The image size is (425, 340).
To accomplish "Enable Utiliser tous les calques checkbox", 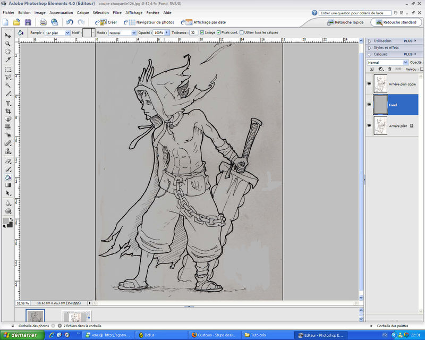I will [242, 32].
